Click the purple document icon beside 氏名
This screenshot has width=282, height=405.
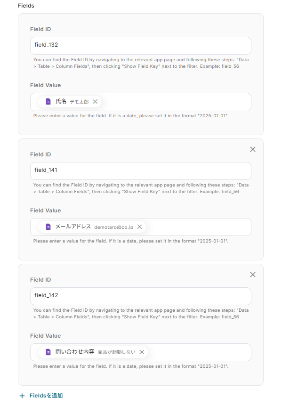coord(48,102)
